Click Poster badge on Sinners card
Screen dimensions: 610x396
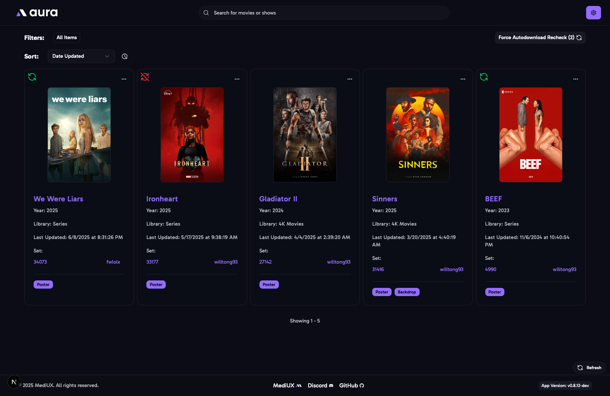[x=382, y=292]
